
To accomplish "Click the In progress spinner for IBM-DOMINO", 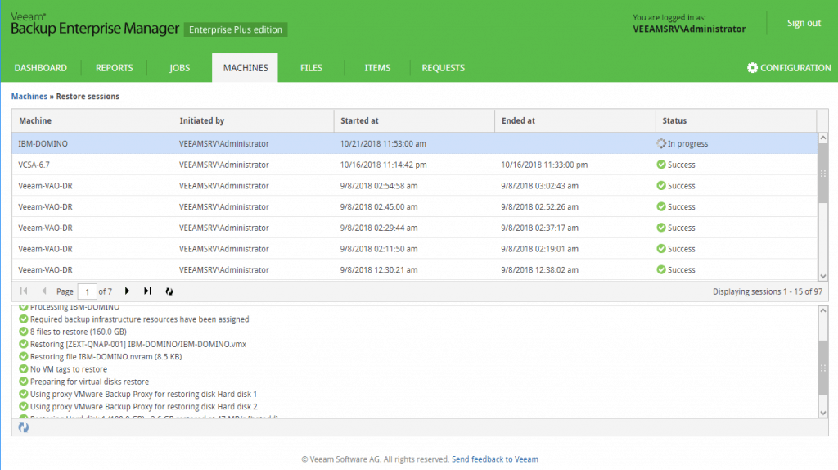I will [x=661, y=143].
